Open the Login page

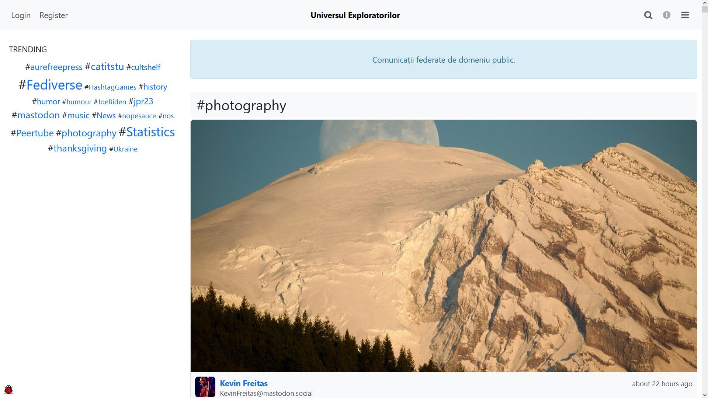point(21,15)
